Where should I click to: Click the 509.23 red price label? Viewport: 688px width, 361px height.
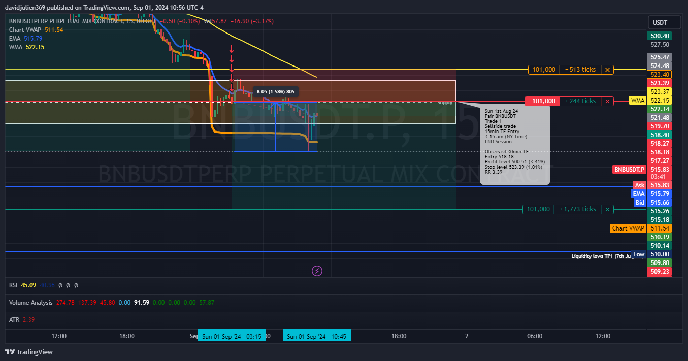pos(660,272)
